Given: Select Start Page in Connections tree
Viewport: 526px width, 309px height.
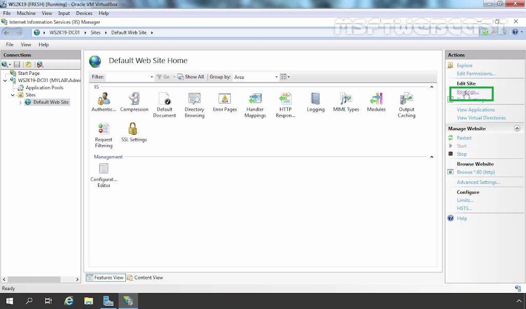Looking at the screenshot, I should click(29, 73).
